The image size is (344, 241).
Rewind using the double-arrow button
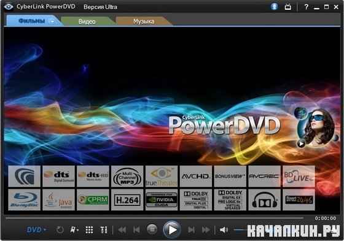[122, 230]
